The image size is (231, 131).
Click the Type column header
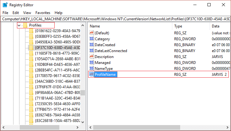pyautogui.click(x=178, y=26)
